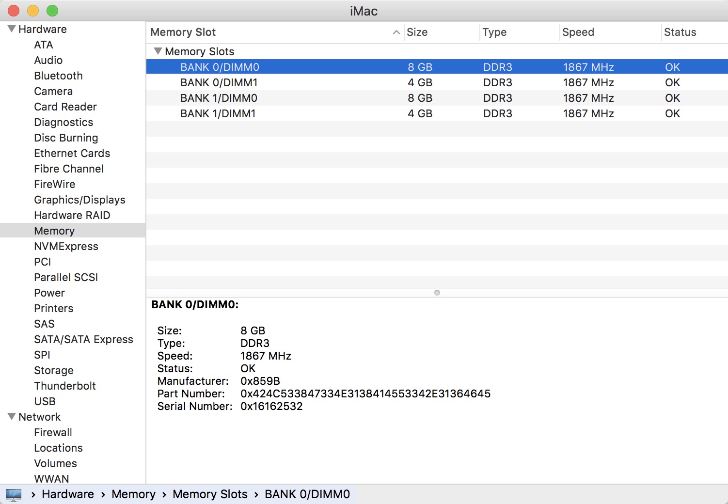This screenshot has height=504, width=728.
Task: Click the pane divider handle
Action: 437,293
